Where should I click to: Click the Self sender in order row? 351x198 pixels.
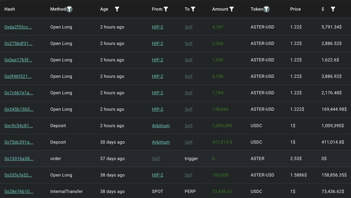click(x=156, y=158)
